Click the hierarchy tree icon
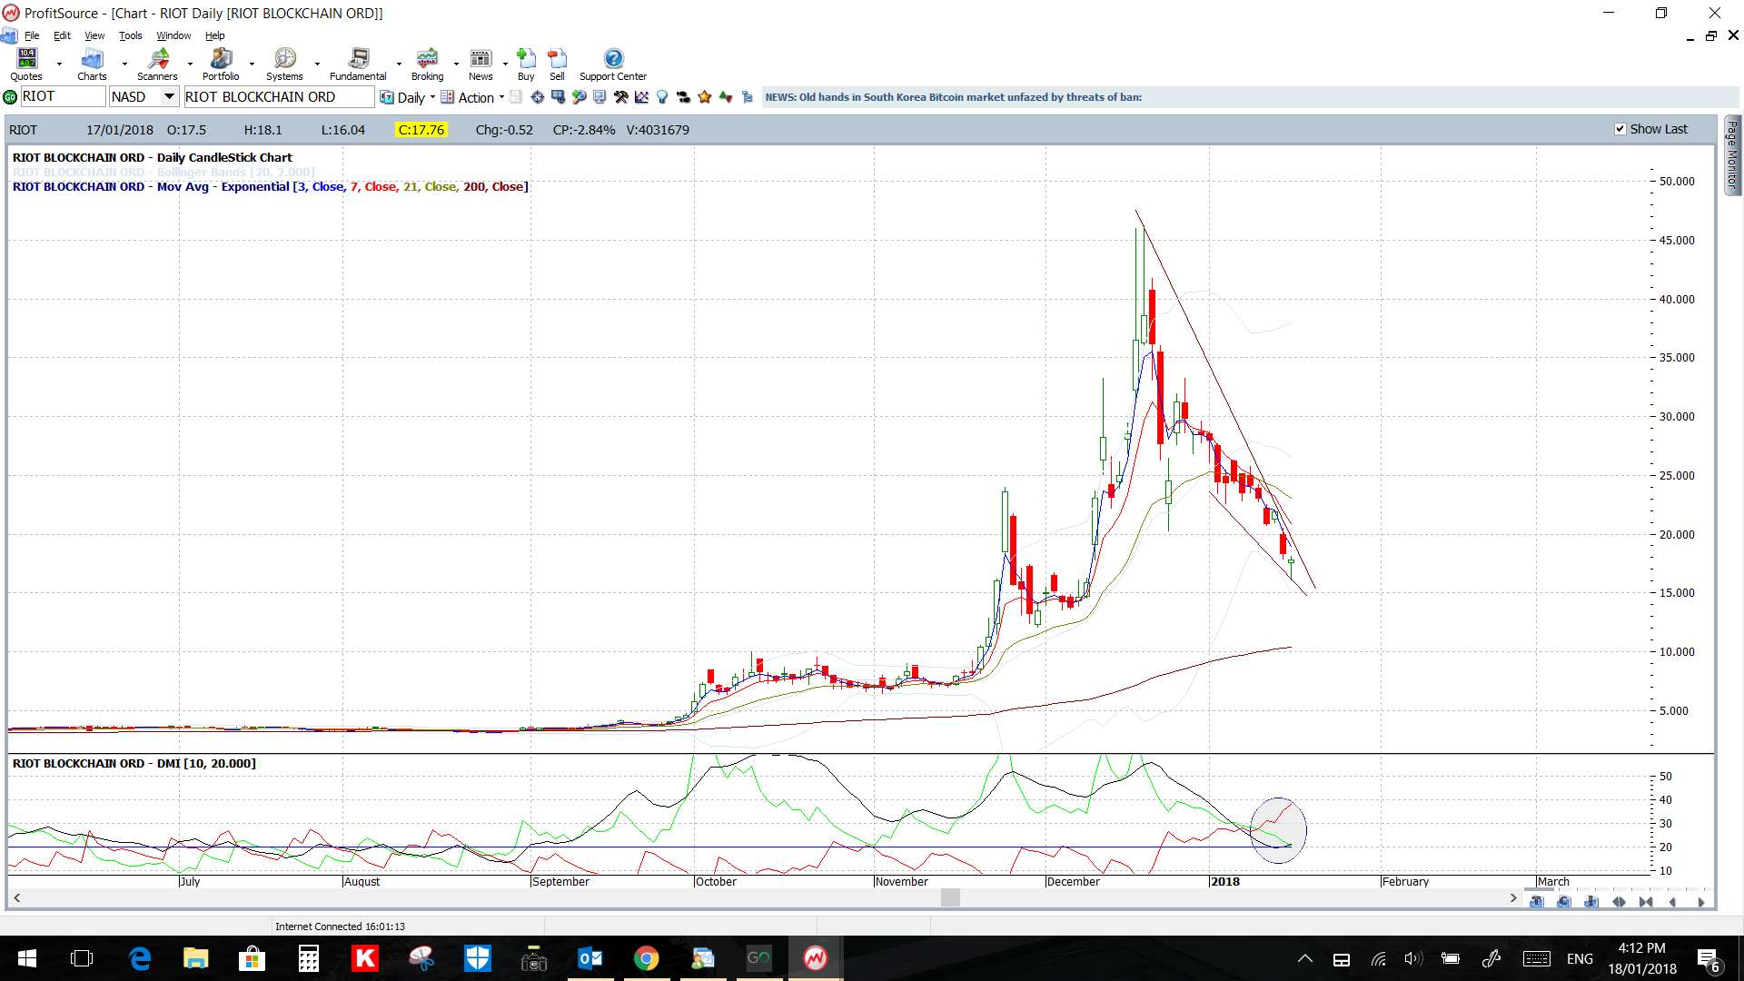The width and height of the screenshot is (1744, 981). (x=747, y=97)
